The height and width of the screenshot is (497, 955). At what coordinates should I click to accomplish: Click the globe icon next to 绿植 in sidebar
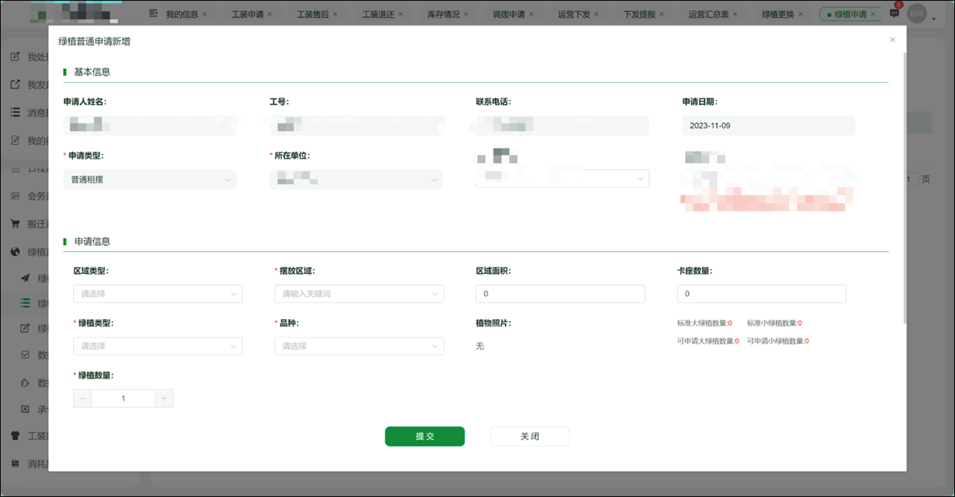pyautogui.click(x=16, y=251)
